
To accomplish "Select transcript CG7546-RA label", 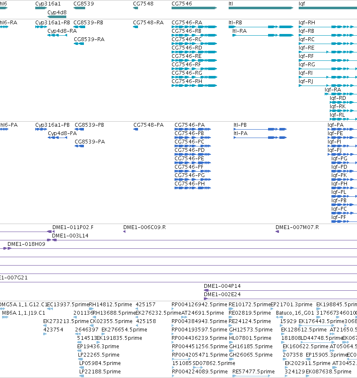I will coord(187,23).
